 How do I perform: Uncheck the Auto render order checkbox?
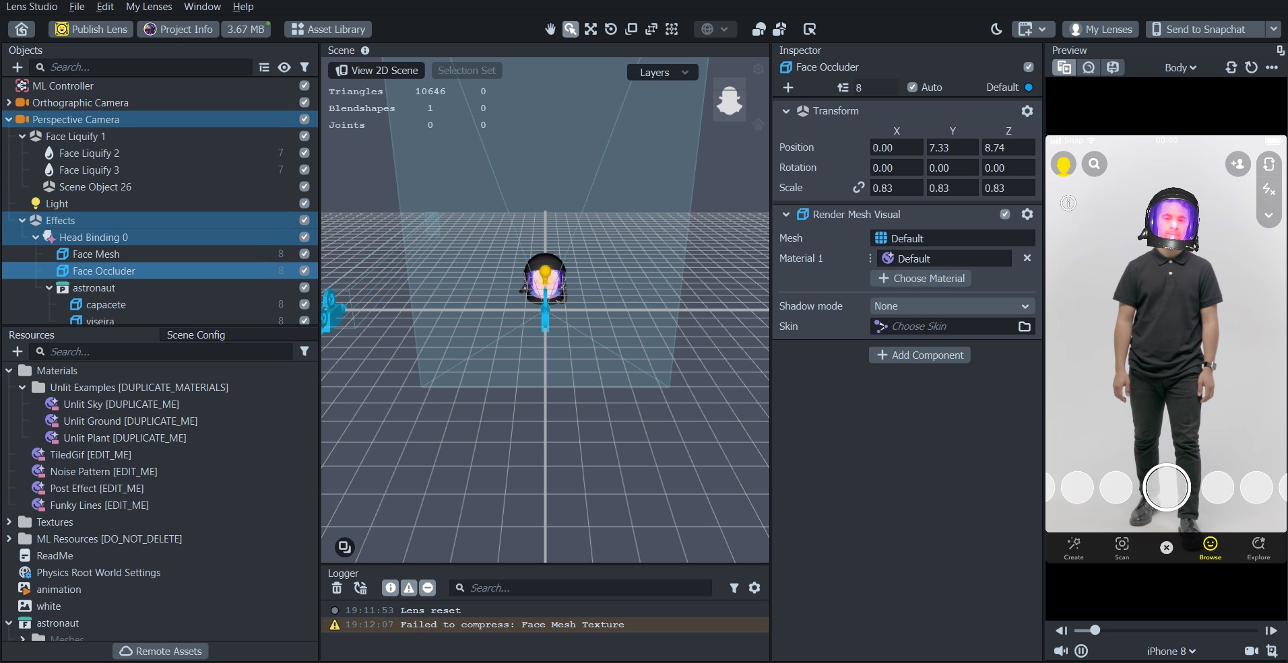pyautogui.click(x=912, y=88)
